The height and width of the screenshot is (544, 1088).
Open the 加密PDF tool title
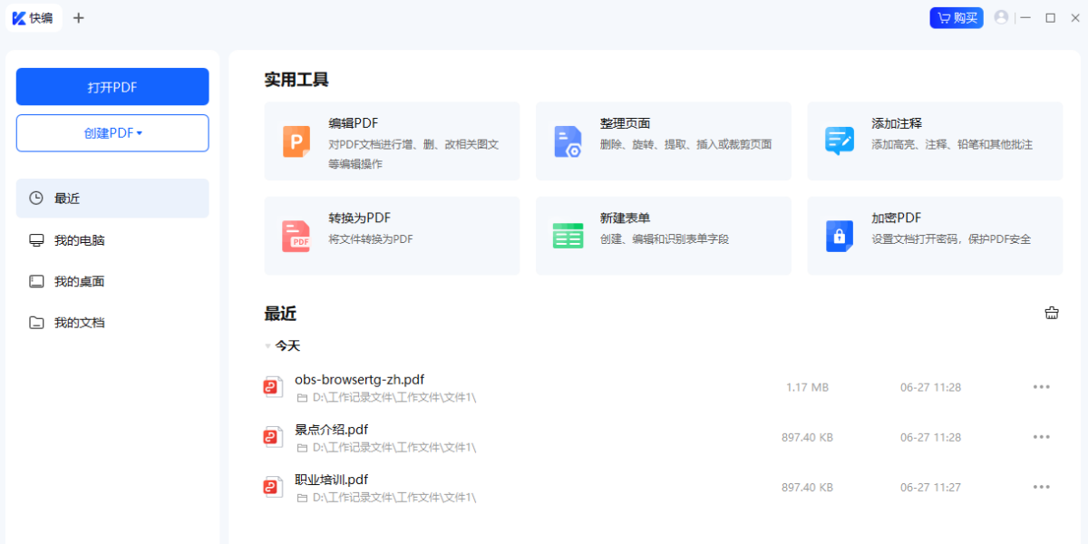coord(897,219)
